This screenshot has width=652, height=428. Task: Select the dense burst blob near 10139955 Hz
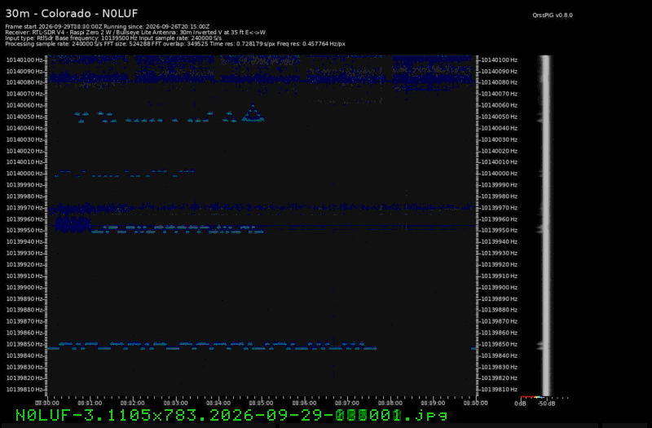pos(73,225)
